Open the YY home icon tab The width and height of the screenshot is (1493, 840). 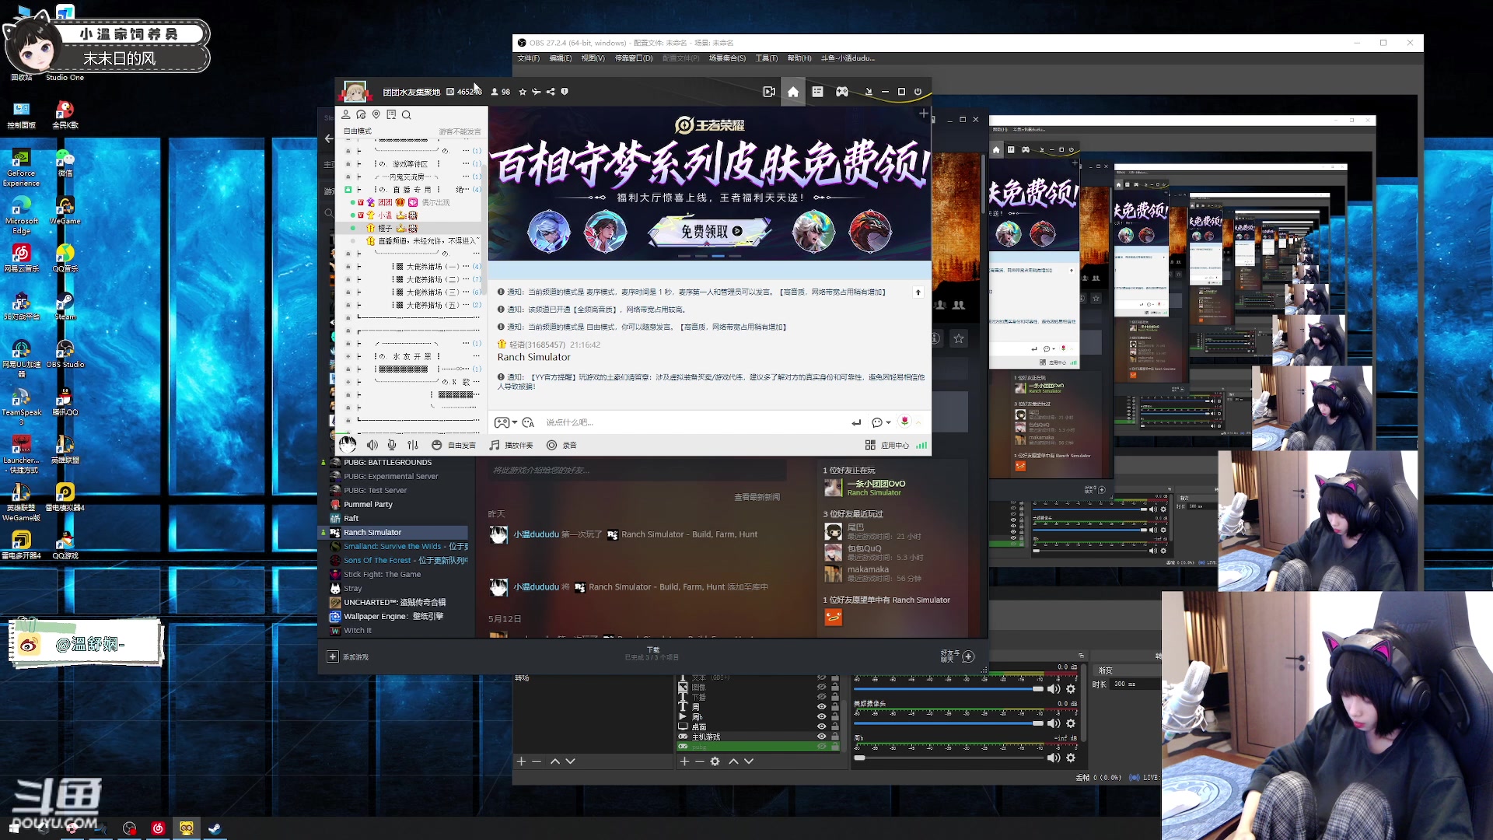[x=792, y=92]
